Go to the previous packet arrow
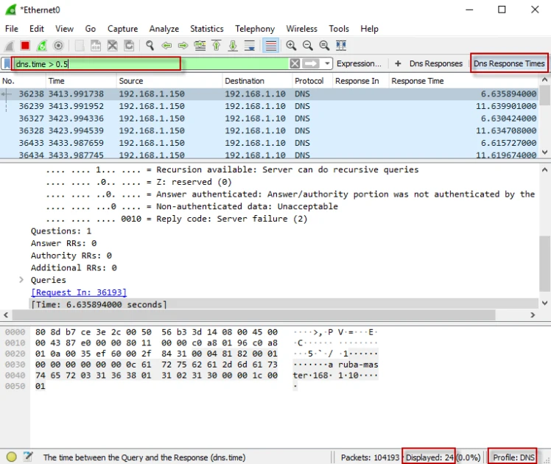 coord(166,46)
